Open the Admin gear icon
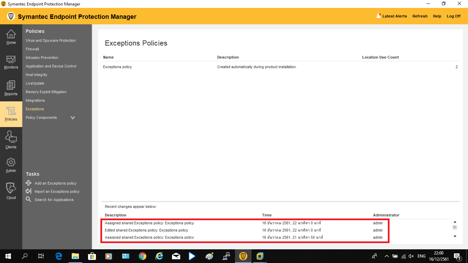The image size is (468, 263). pyautogui.click(x=11, y=162)
